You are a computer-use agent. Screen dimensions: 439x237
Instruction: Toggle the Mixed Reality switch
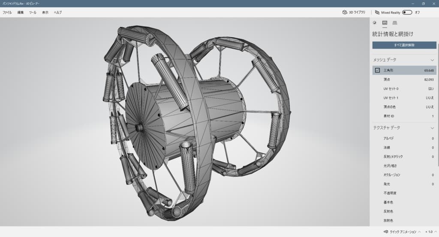click(407, 12)
